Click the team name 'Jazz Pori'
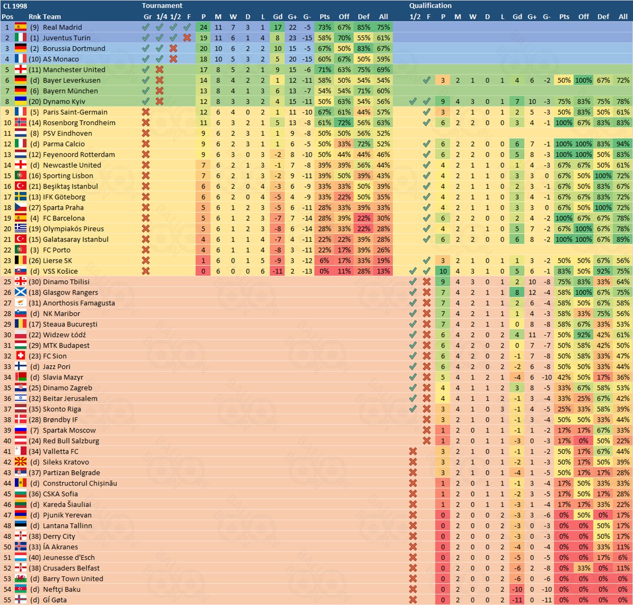 (57, 366)
